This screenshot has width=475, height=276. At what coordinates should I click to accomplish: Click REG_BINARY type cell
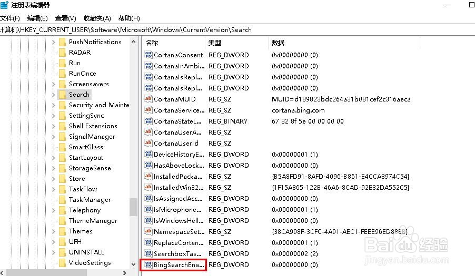coord(228,121)
